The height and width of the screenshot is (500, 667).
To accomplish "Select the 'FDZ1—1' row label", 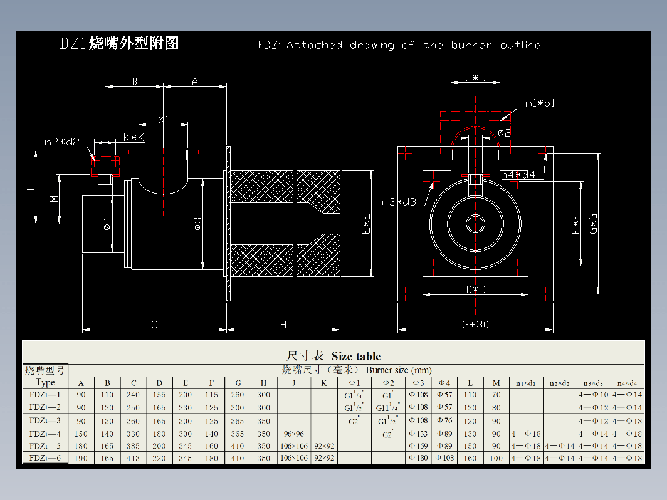I will [45, 395].
